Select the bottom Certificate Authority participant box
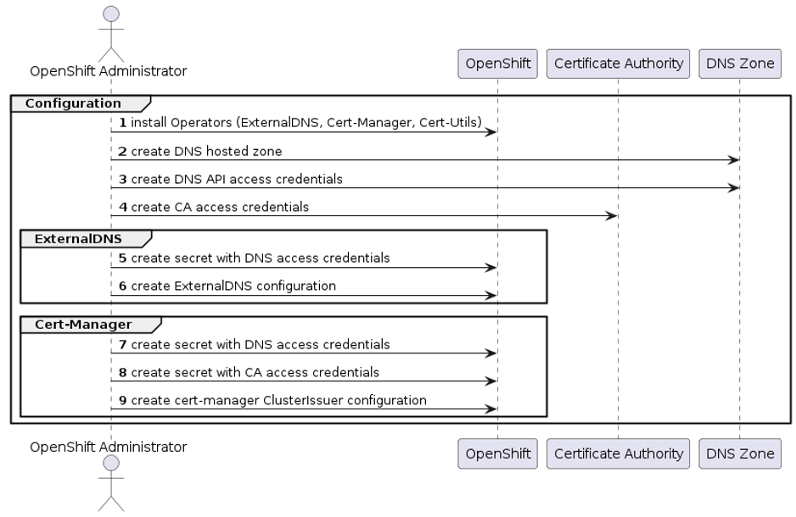This screenshot has width=796, height=517. point(618,453)
